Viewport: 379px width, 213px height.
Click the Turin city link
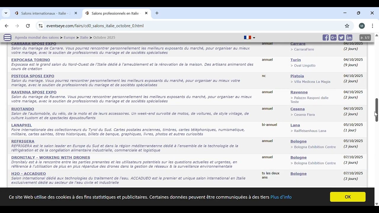click(296, 60)
